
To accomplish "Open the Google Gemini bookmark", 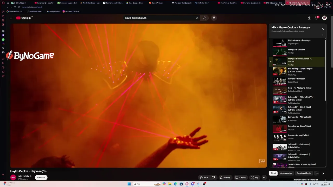I will (x=53, y=11).
